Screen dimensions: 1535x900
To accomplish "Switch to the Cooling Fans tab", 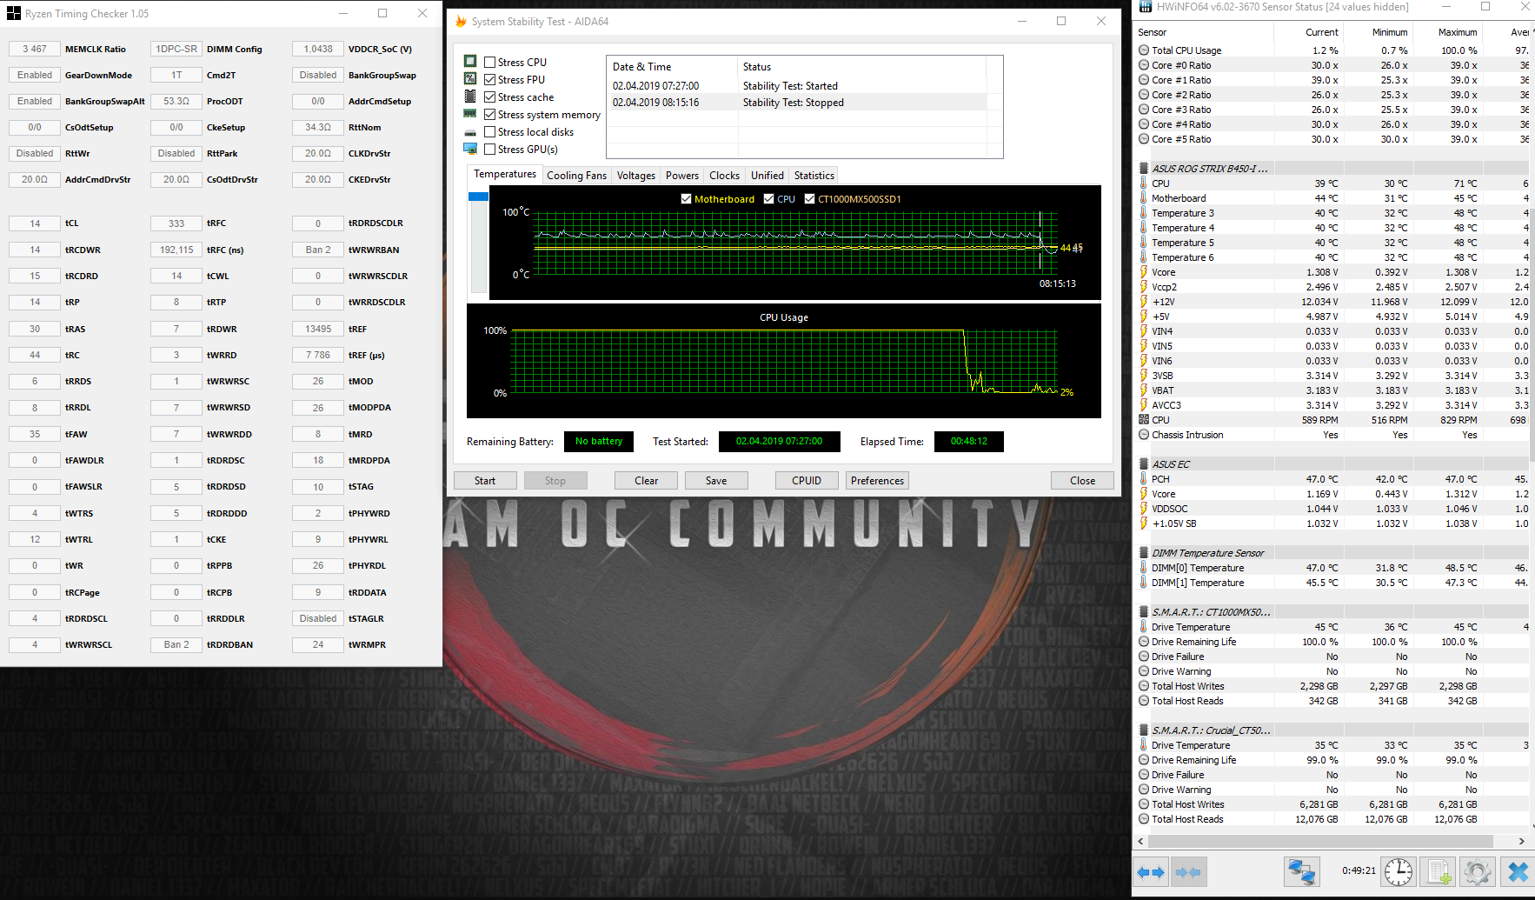I will (x=576, y=176).
